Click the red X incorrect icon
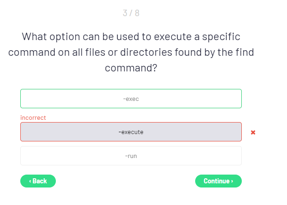Image resolution: width=287 pixels, height=205 pixels. pyautogui.click(x=253, y=132)
